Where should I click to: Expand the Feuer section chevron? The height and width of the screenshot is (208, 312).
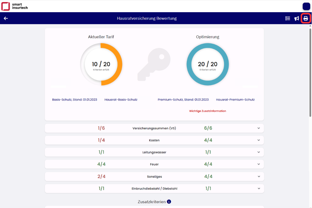[x=259, y=164]
